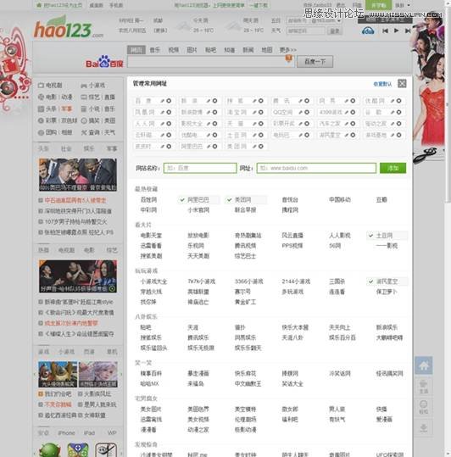Check 保卫萝卜 to add it

click(387, 292)
